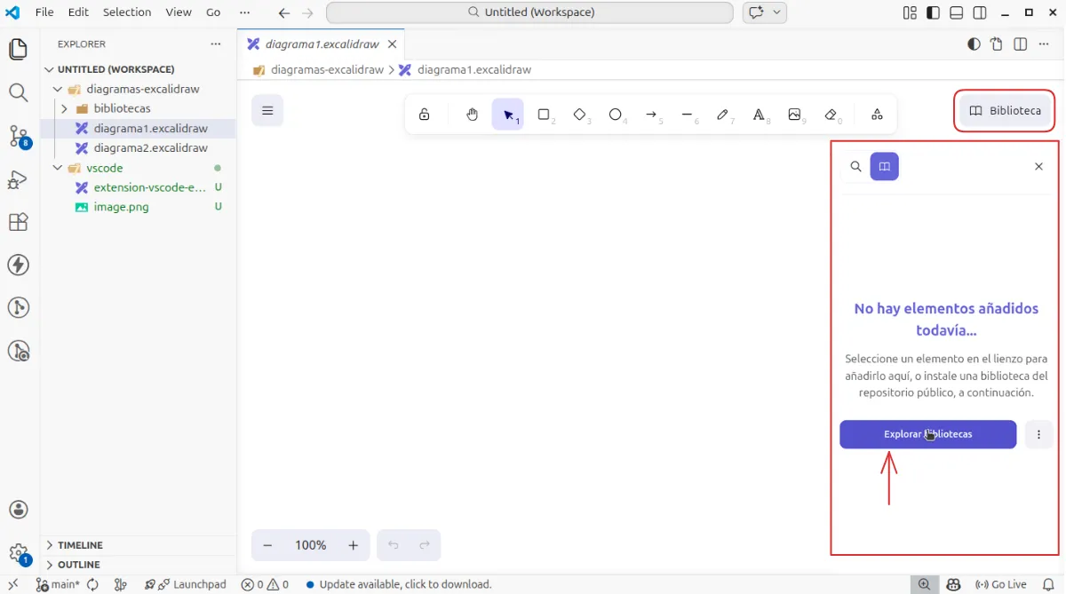
Task: Activate the Text tool
Action: 759,115
